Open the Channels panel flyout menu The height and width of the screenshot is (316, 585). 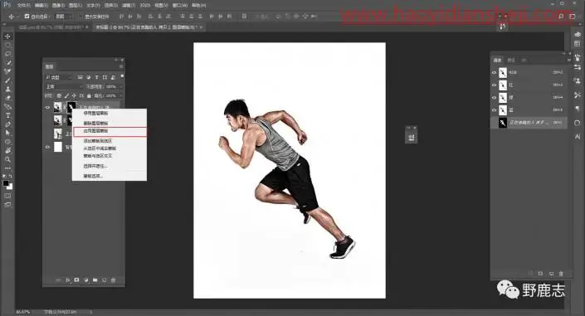pyautogui.click(x=568, y=60)
